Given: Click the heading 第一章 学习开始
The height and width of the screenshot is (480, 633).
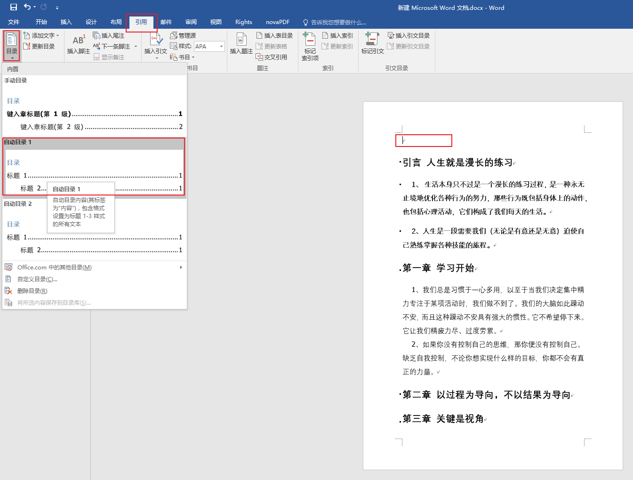Looking at the screenshot, I should (x=438, y=268).
